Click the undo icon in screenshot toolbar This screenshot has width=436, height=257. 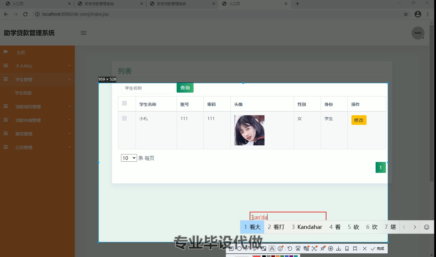pyautogui.click(x=290, y=249)
